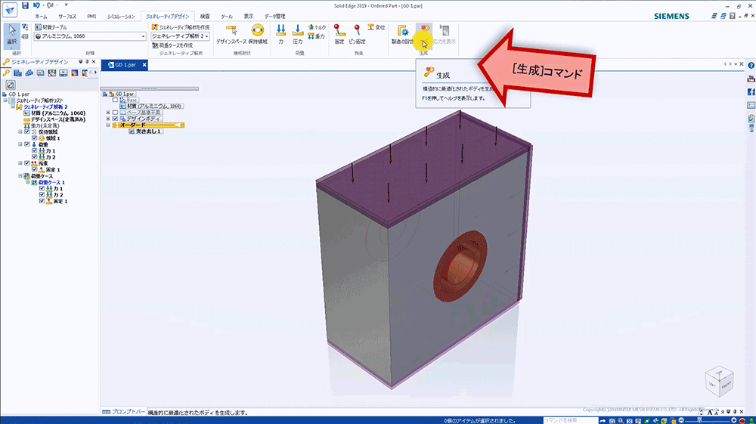The height and width of the screenshot is (424, 756).
Task: Click the view orientation cube
Action: [x=719, y=381]
